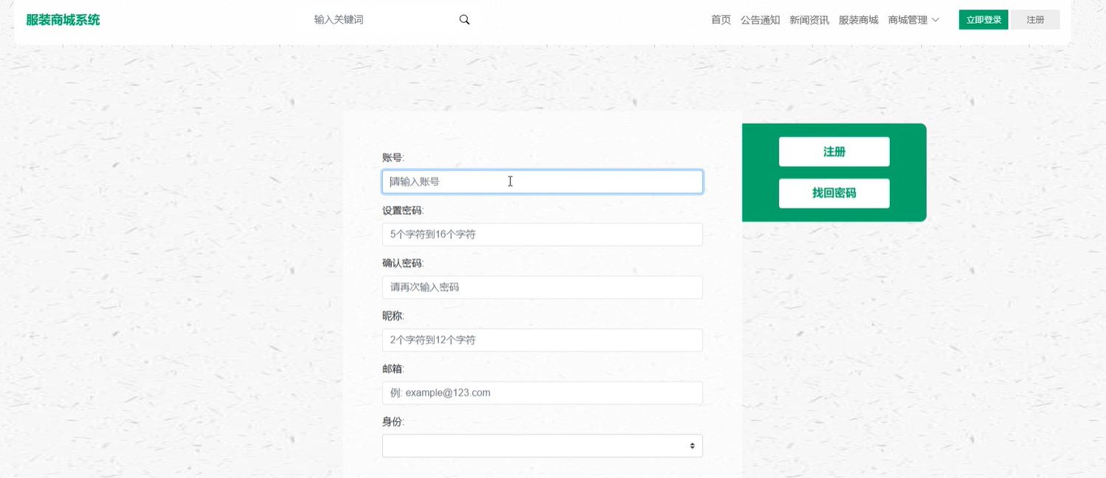Click the 昵称: label text
The image size is (1106, 478).
tap(393, 316)
